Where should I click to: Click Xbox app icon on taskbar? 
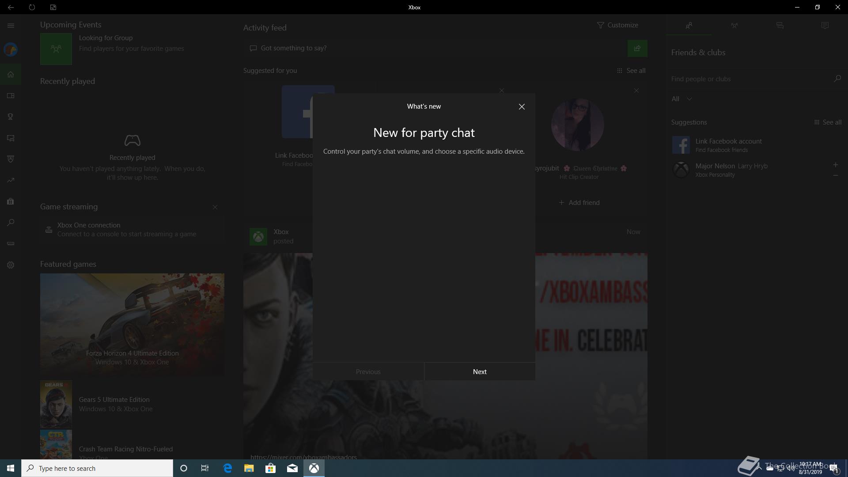[314, 468]
